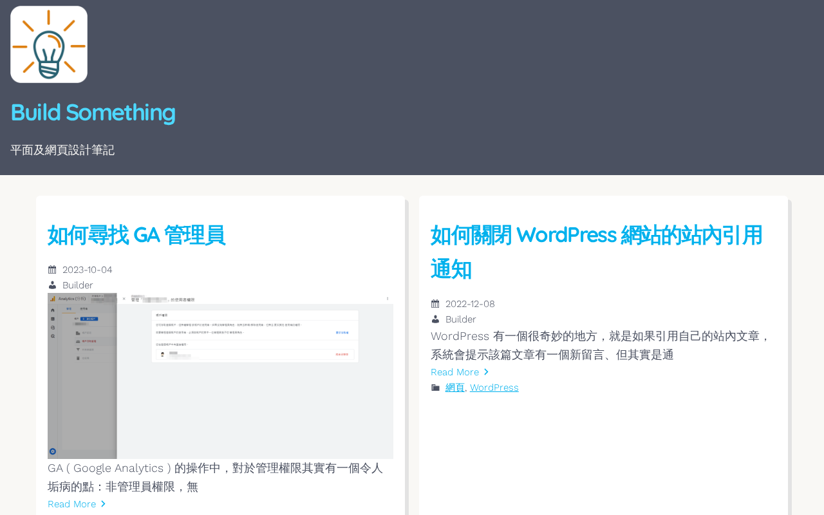The image size is (824, 515).
Task: Click the author icon in the WordPress post
Action: (x=435, y=319)
